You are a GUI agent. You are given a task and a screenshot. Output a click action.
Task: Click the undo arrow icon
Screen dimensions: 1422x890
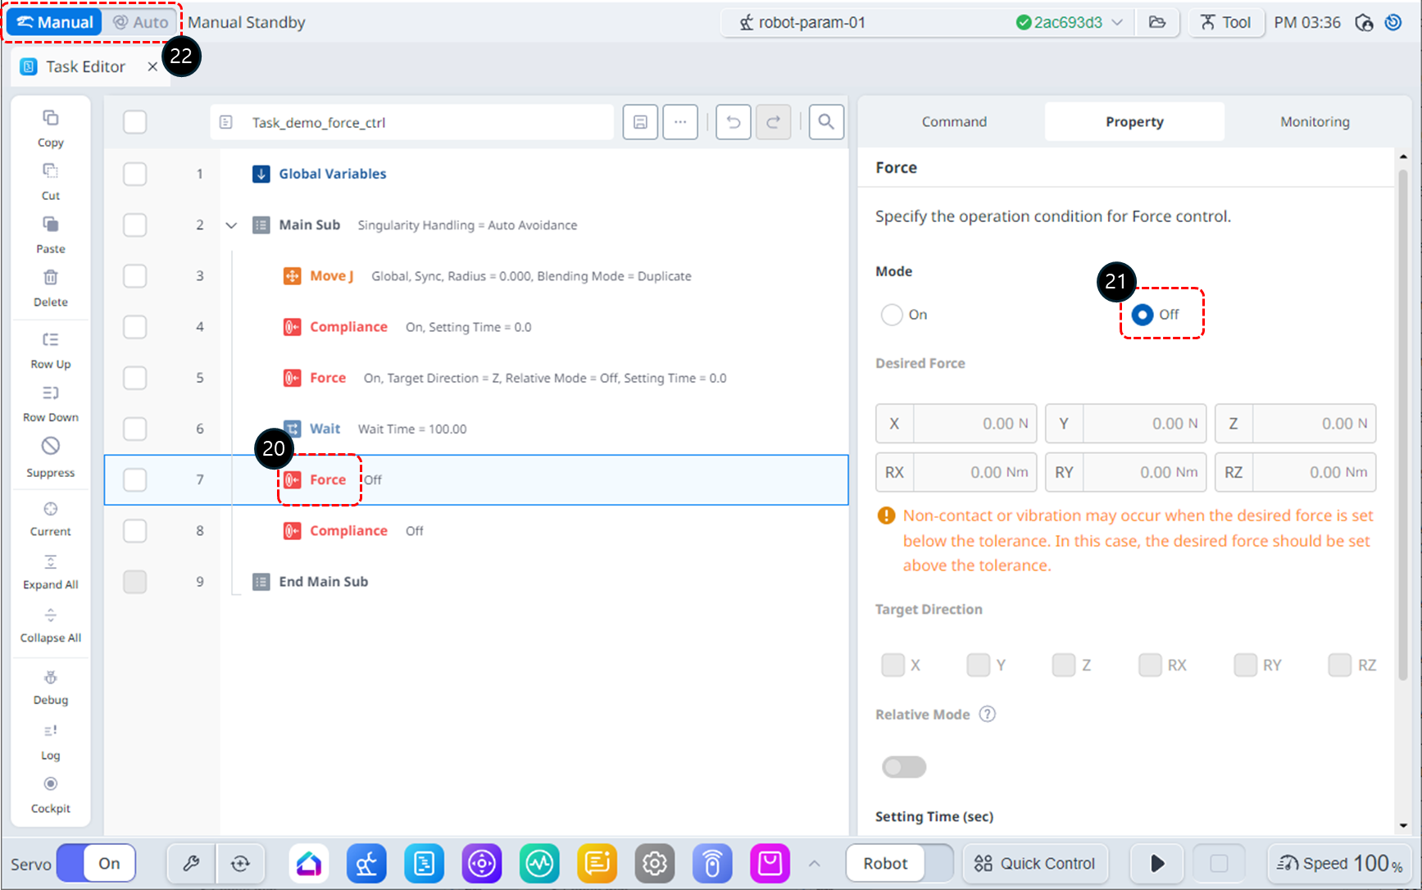click(733, 122)
